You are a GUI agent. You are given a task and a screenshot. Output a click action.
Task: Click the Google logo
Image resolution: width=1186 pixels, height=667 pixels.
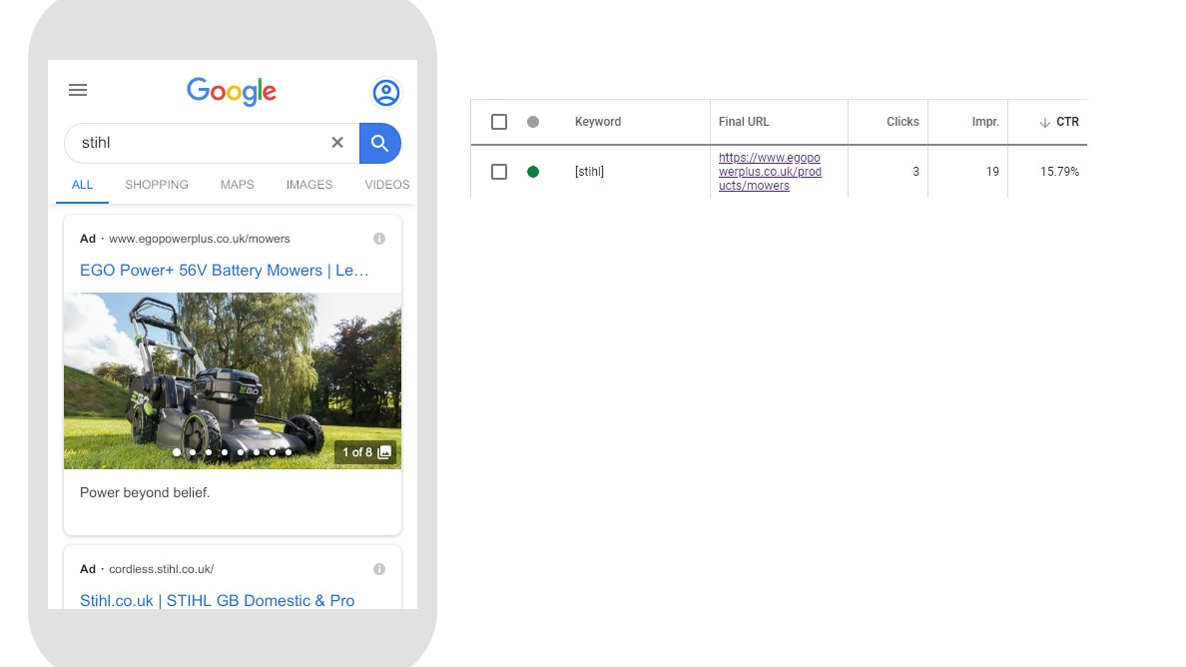[232, 92]
